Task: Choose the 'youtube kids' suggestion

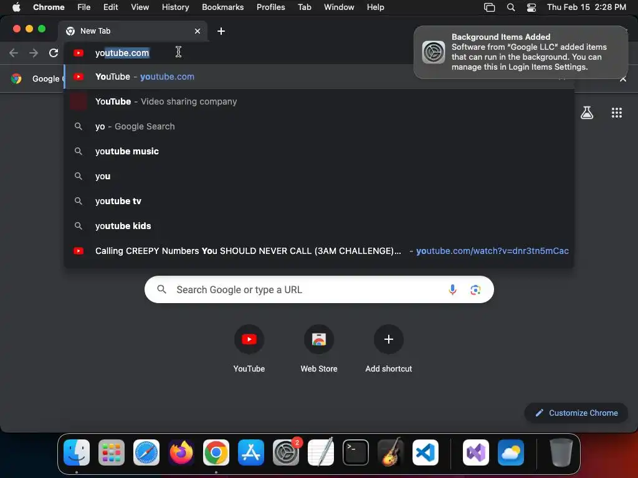Action: tap(319, 226)
